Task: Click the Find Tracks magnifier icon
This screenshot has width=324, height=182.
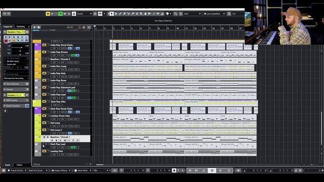Action: [x=89, y=27]
